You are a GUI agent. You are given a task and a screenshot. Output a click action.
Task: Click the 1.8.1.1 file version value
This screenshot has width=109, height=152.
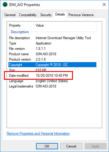pyautogui.click(x=41, y=49)
